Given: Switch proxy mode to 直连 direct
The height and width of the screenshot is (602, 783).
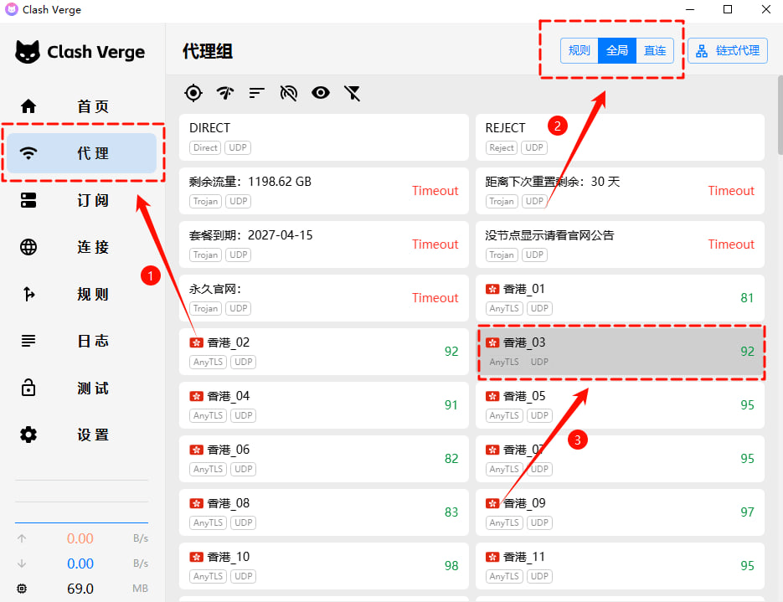Looking at the screenshot, I should point(655,50).
